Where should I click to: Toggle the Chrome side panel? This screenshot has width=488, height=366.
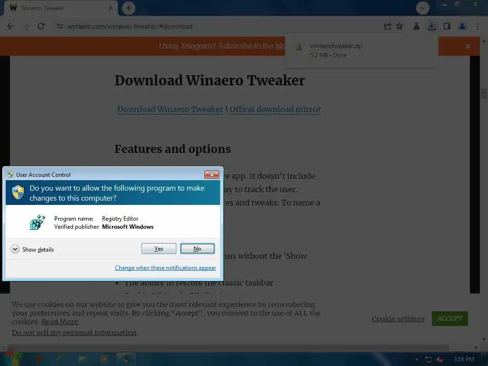447,27
